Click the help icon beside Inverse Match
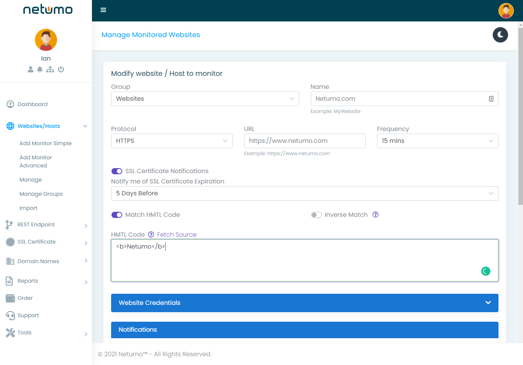Viewport: 523px width, 365px height. click(x=375, y=214)
